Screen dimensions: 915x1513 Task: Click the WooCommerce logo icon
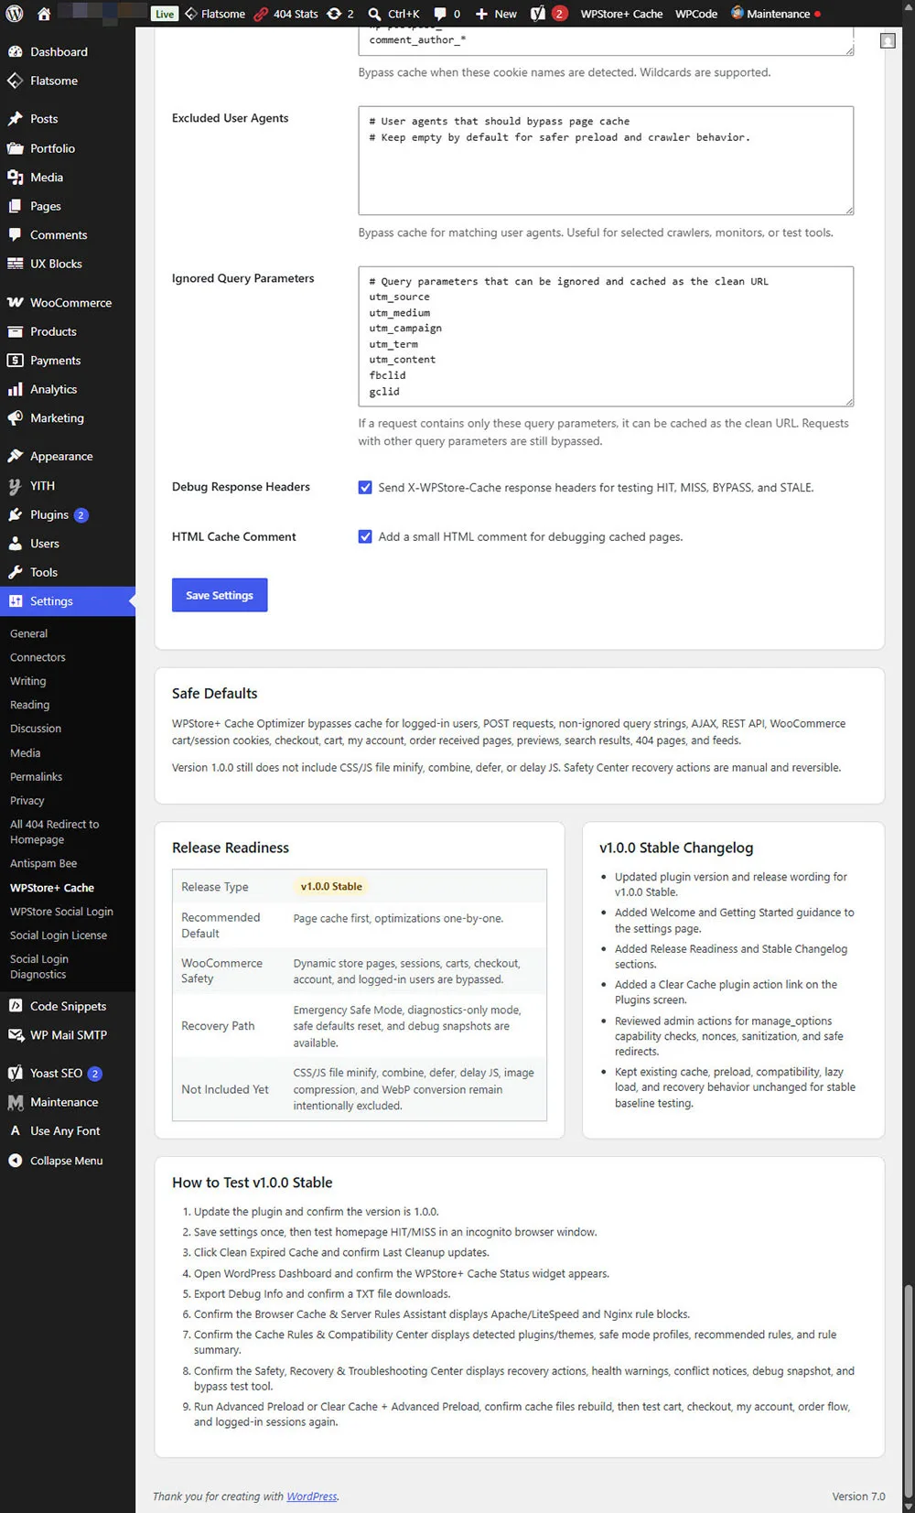15,302
